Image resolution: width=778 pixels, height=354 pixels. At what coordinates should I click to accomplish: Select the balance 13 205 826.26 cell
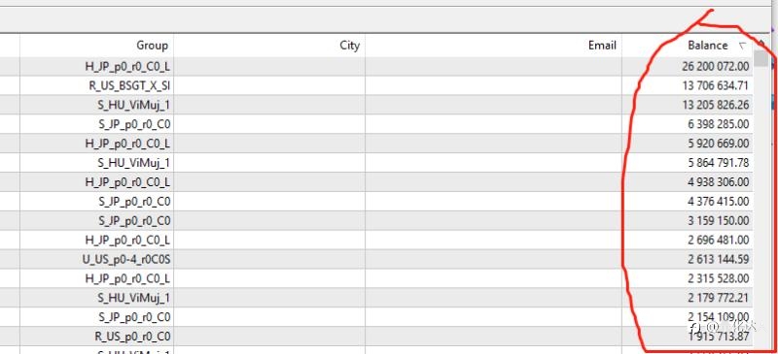coord(688,105)
